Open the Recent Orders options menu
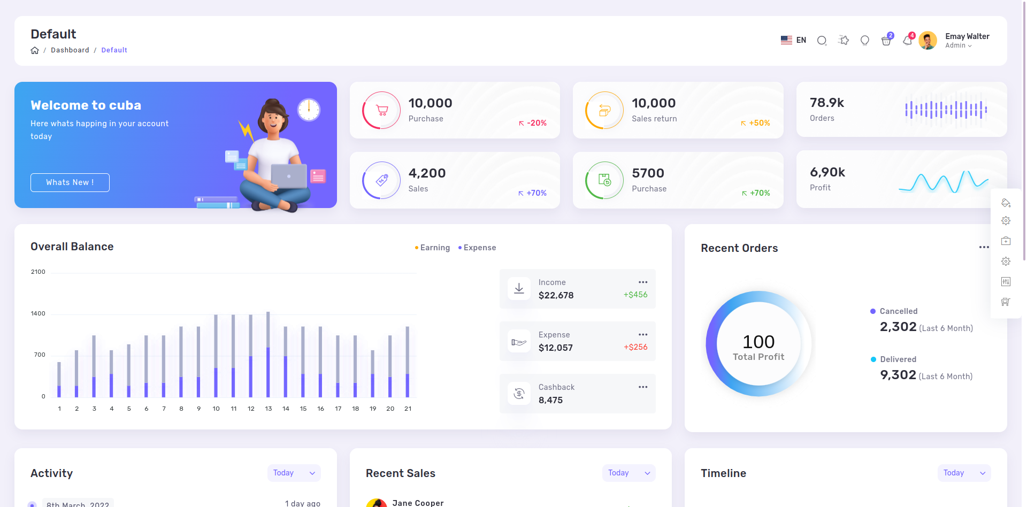Image resolution: width=1027 pixels, height=507 pixels. (x=984, y=247)
